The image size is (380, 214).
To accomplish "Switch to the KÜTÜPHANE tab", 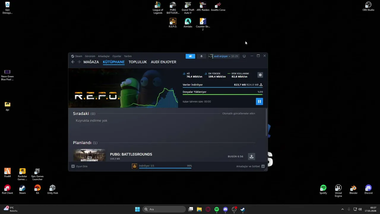I will tap(114, 62).
